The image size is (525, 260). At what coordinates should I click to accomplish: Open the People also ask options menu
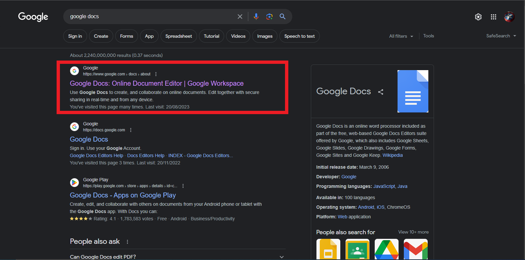tap(127, 242)
